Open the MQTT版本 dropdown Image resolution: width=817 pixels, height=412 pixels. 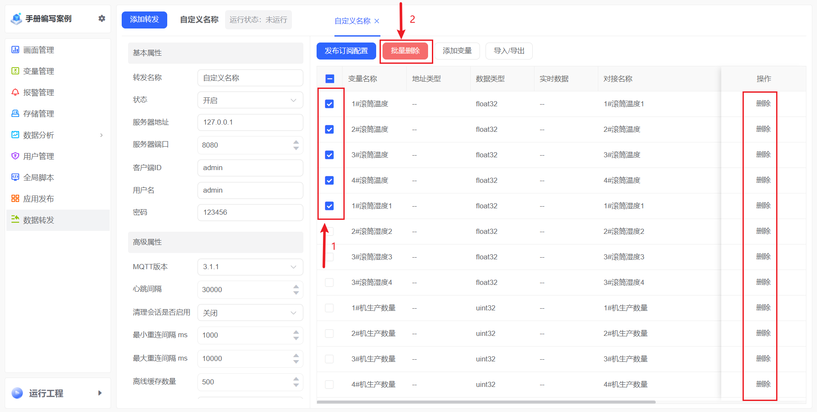250,267
